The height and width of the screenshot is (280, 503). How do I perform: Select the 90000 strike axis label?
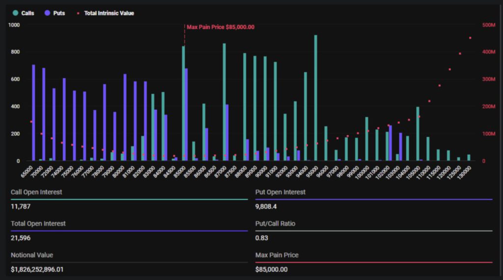point(261,172)
